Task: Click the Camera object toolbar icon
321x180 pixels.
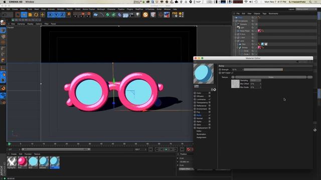Action: (131, 14)
